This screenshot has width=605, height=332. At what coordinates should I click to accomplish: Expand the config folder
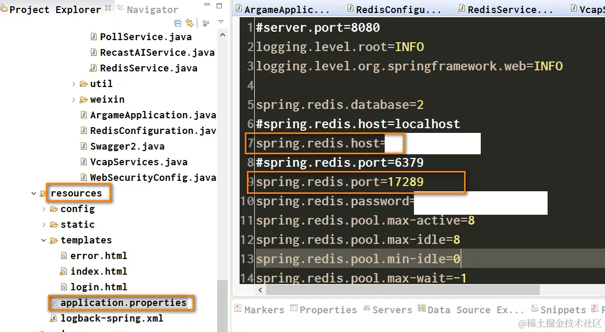44,209
